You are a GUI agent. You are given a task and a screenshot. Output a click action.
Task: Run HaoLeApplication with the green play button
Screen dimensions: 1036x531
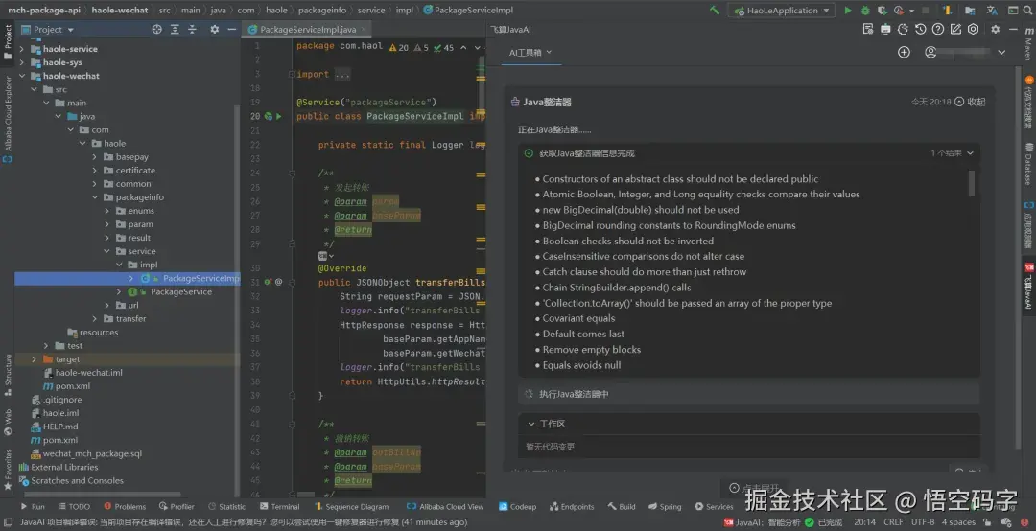click(847, 11)
